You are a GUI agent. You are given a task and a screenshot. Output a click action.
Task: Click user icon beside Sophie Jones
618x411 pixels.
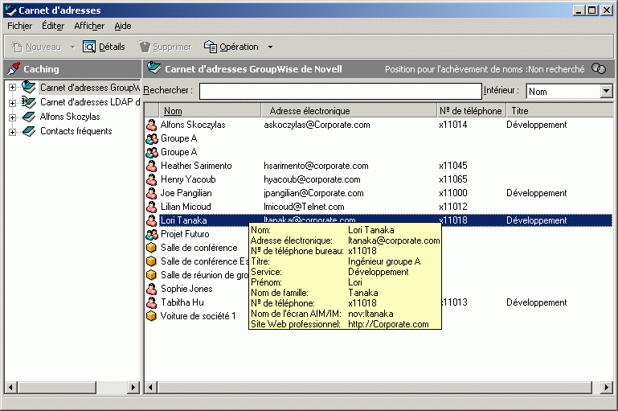[x=152, y=289]
